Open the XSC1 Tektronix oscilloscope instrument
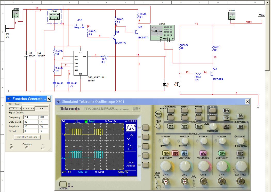Viewport: 271px width, 192px height. pos(162,33)
